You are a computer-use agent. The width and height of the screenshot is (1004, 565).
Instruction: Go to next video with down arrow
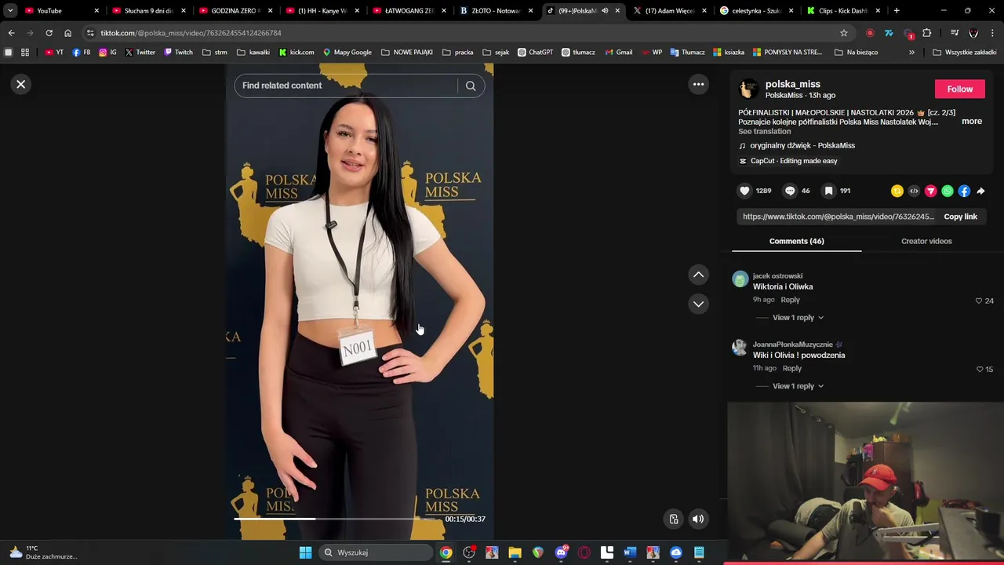698,304
